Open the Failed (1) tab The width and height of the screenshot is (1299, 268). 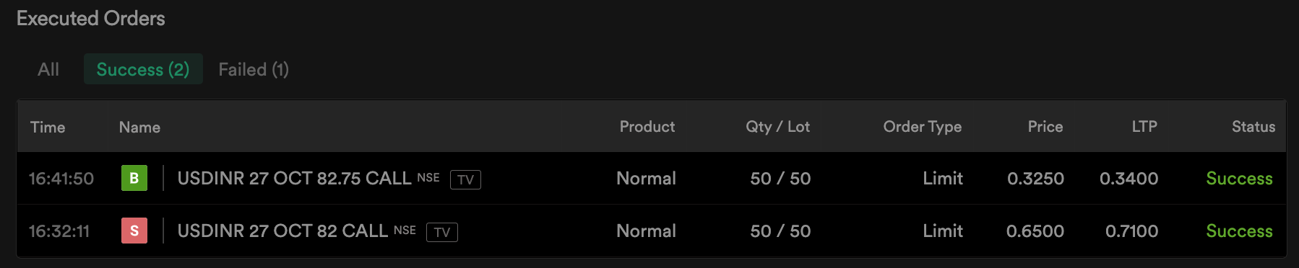[x=254, y=69]
